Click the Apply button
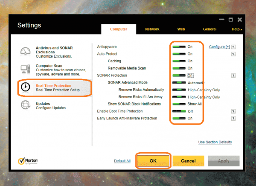Viewport: 256px width, 186px height. [x=224, y=161]
